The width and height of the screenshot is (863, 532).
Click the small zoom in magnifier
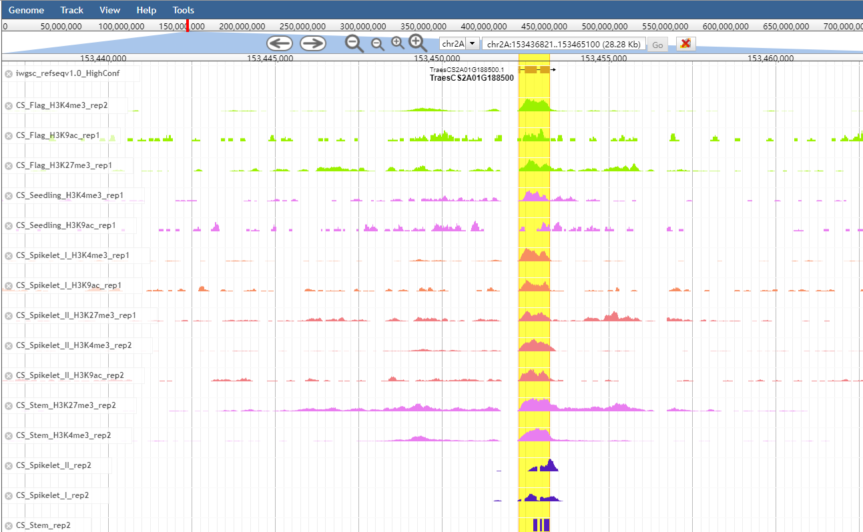tap(398, 43)
